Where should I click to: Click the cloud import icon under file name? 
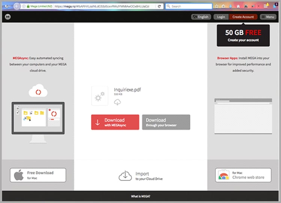(117, 102)
